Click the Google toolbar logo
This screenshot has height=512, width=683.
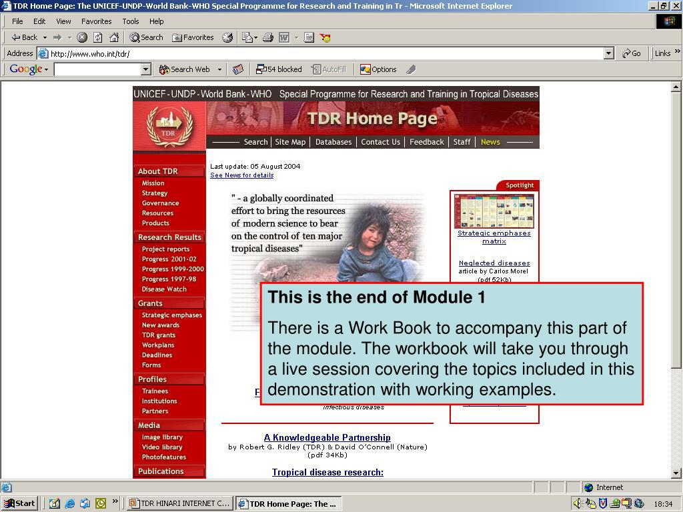(26, 69)
